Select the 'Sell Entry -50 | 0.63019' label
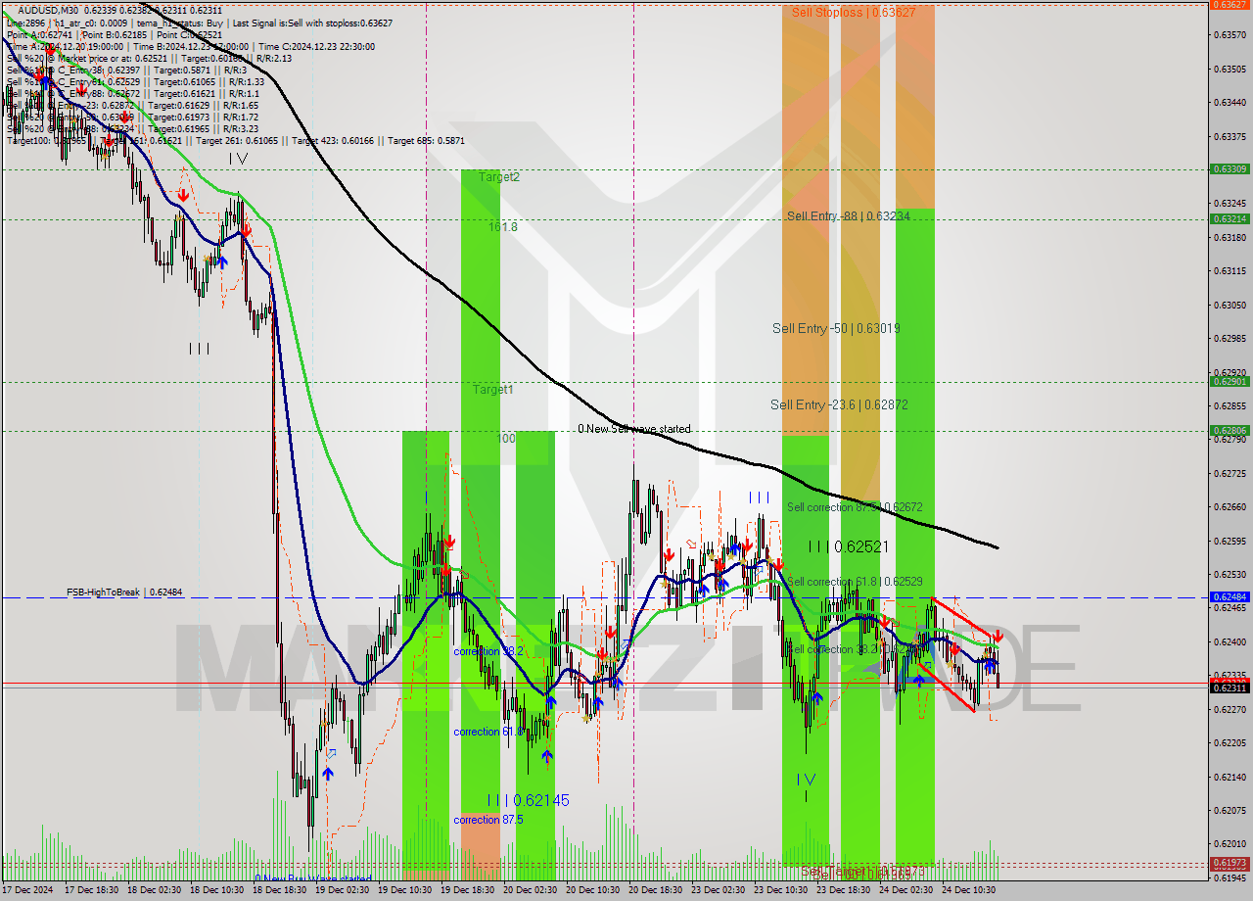The height and width of the screenshot is (901, 1253). click(x=834, y=329)
